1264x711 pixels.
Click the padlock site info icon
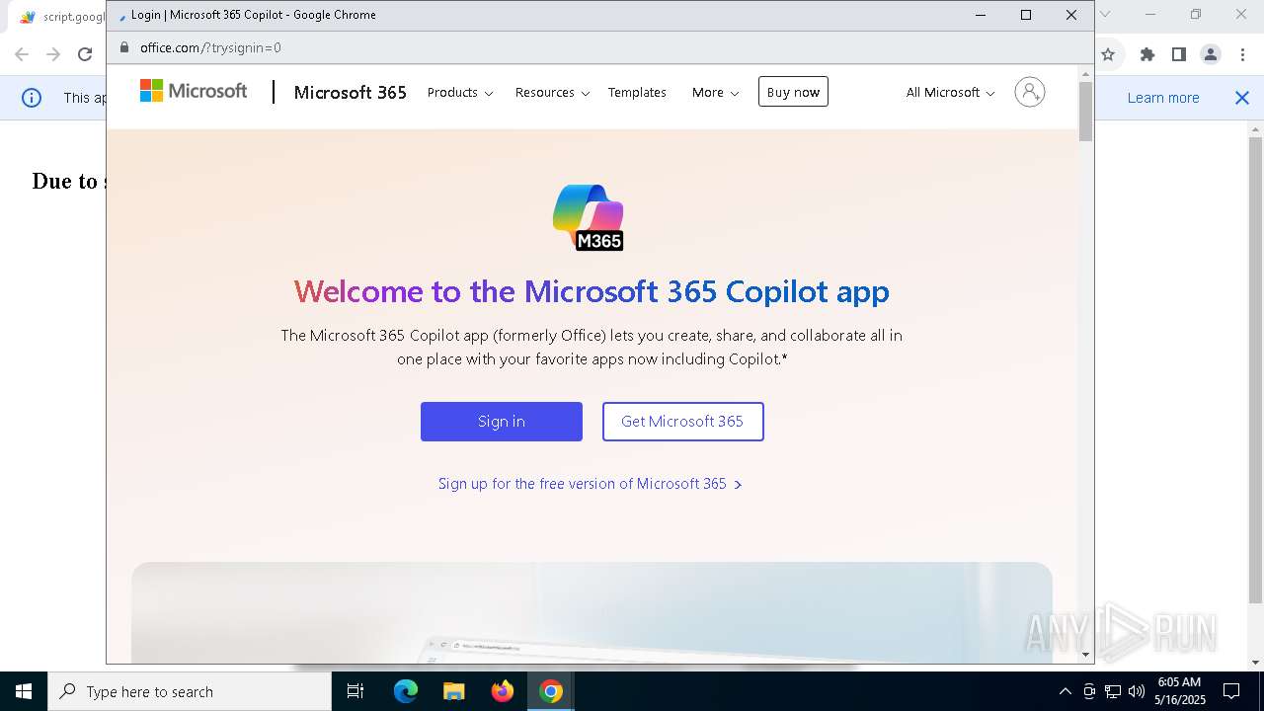point(124,47)
